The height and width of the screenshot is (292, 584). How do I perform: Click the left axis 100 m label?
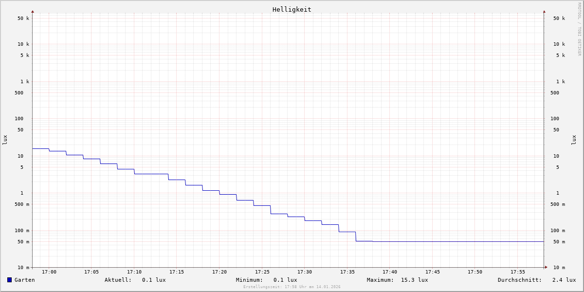[x=22, y=231]
